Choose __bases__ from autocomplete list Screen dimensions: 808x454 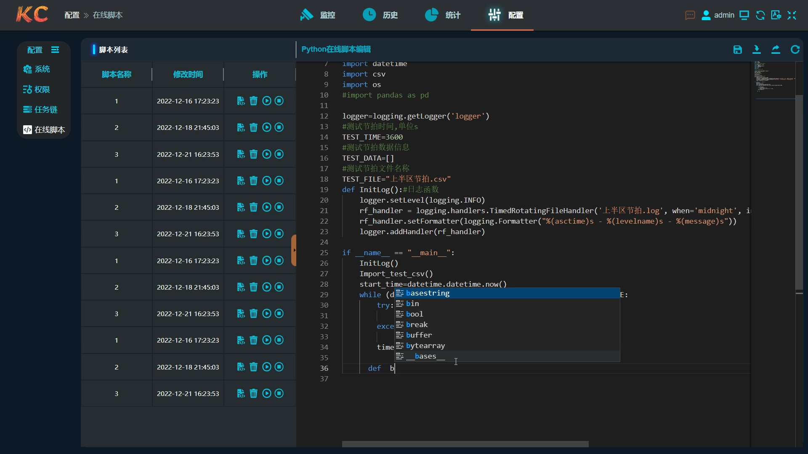pyautogui.click(x=507, y=356)
